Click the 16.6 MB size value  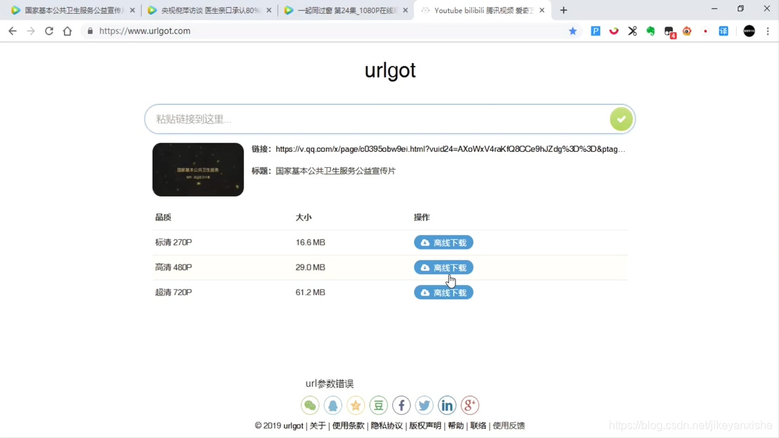pos(310,243)
